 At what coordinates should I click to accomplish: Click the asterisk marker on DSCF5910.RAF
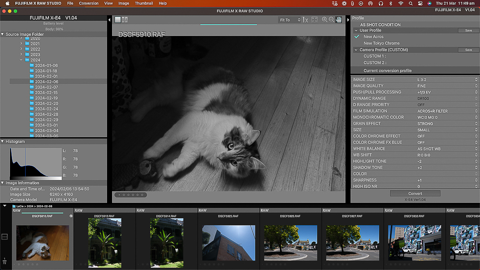[x=71, y=216]
